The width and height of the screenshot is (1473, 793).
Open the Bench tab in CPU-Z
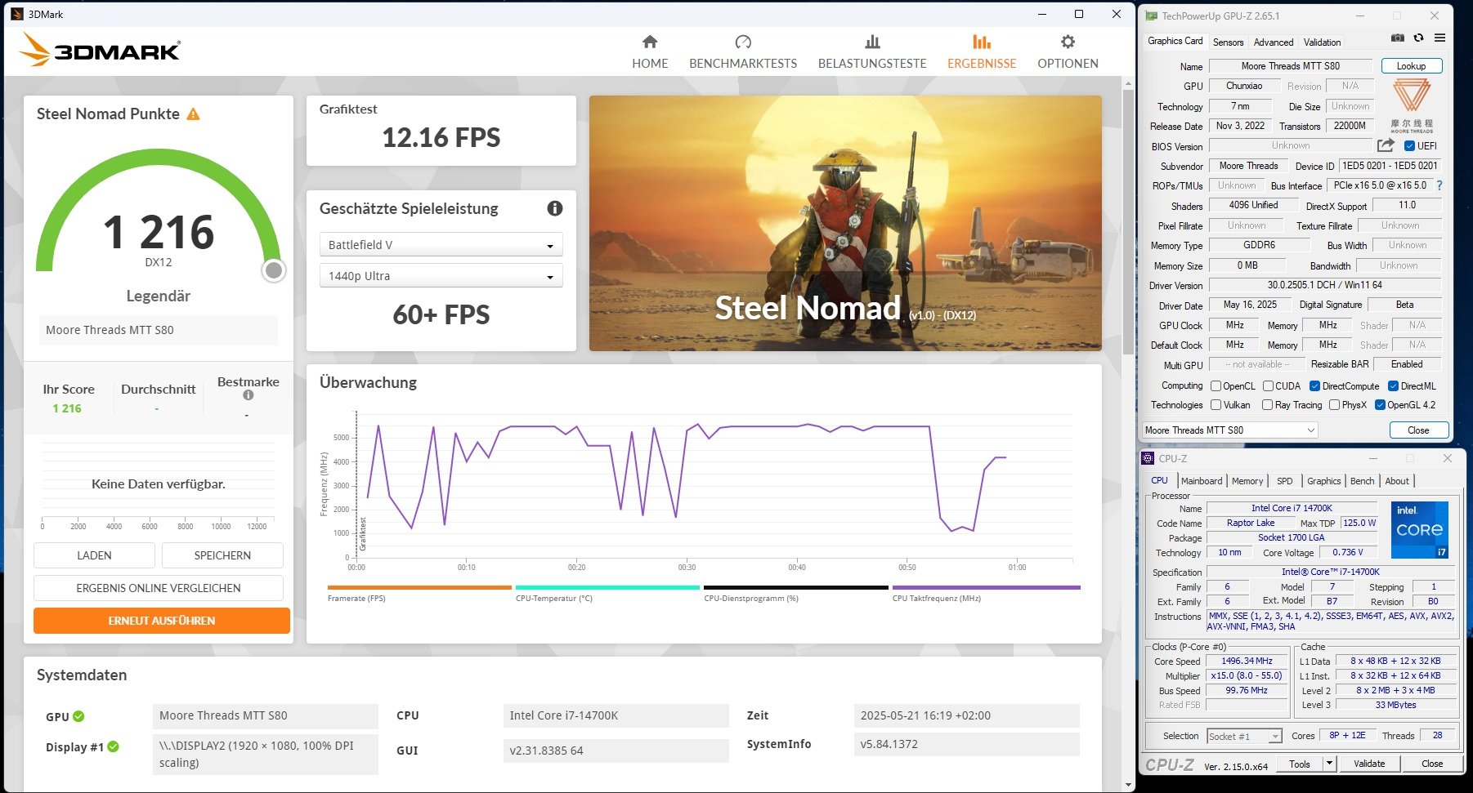[1362, 481]
